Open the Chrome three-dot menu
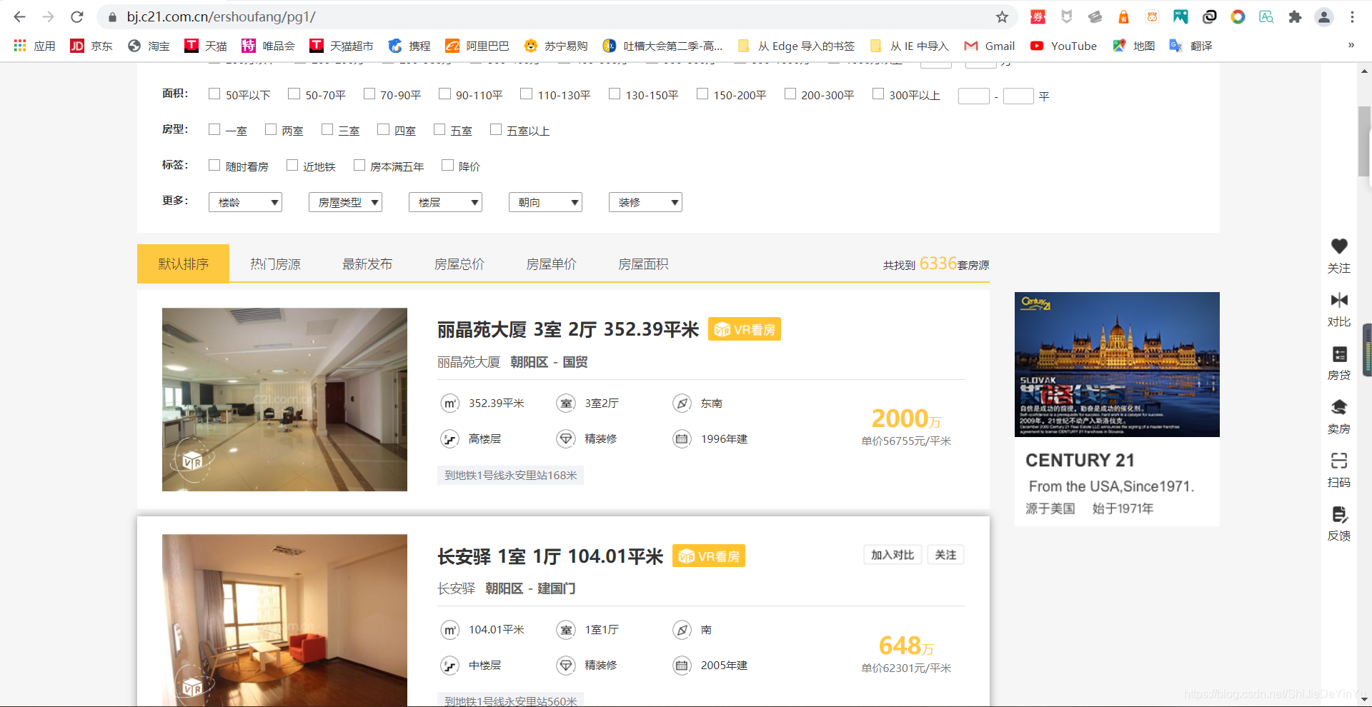This screenshot has width=1372, height=707. point(1352,16)
